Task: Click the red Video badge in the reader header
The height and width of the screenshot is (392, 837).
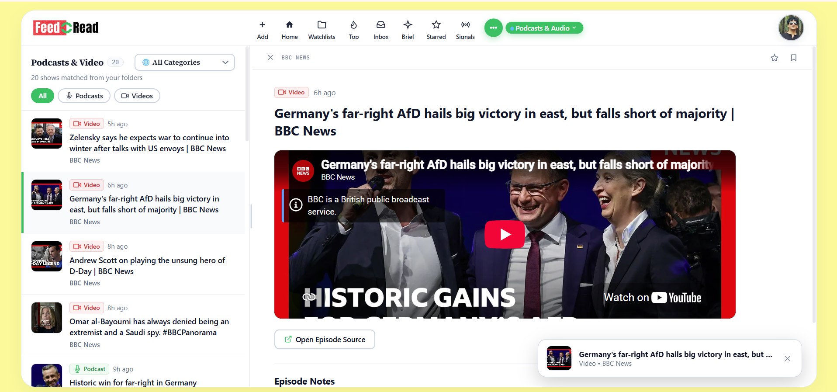Action: tap(291, 92)
